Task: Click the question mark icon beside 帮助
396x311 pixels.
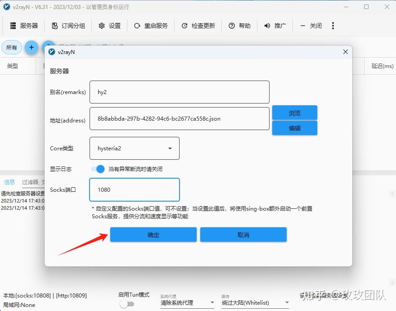Action: (232, 26)
